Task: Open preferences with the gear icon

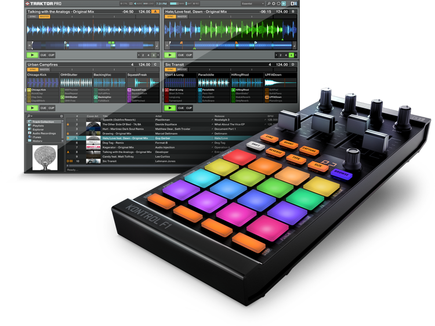Action: point(274,3)
